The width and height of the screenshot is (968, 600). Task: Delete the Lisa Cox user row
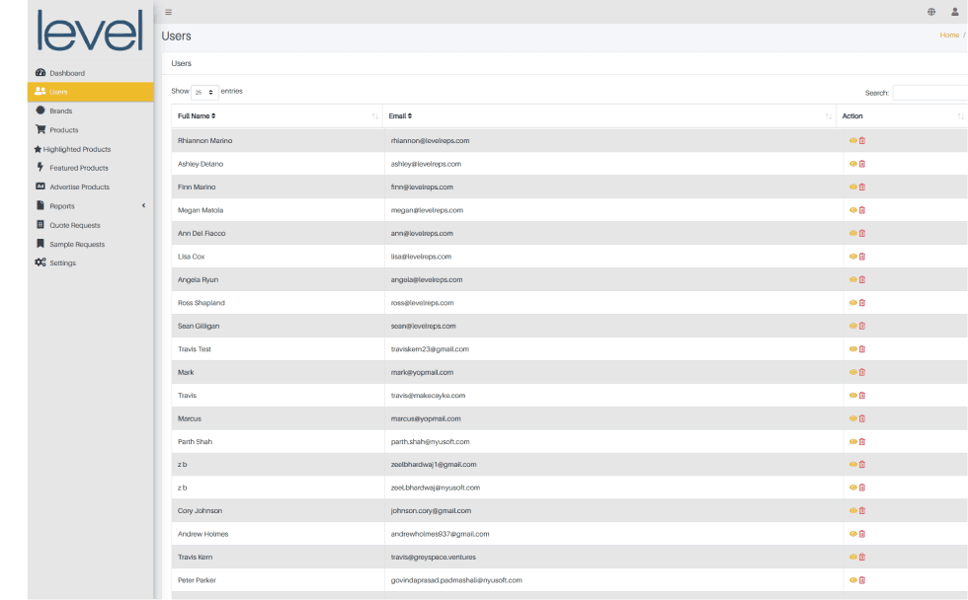862,257
